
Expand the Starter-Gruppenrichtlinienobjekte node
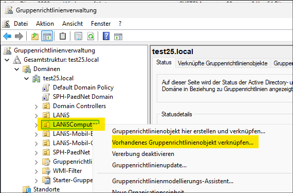click(x=36, y=181)
